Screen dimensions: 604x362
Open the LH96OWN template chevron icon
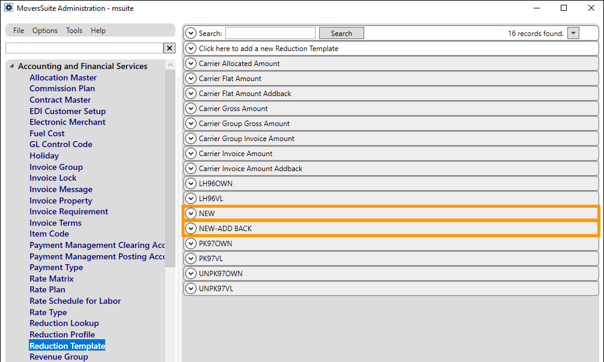(191, 183)
